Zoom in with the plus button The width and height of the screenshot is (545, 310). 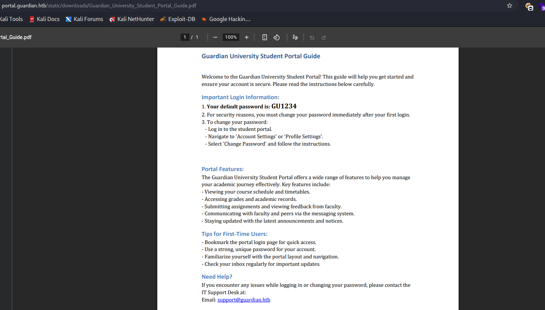(x=247, y=37)
